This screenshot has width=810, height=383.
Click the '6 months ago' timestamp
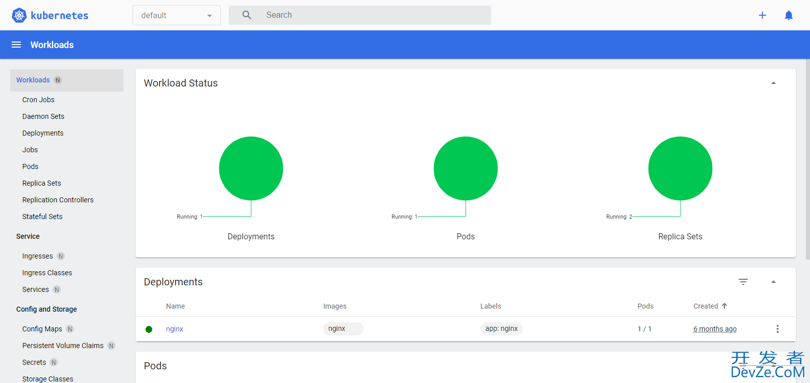click(x=715, y=329)
